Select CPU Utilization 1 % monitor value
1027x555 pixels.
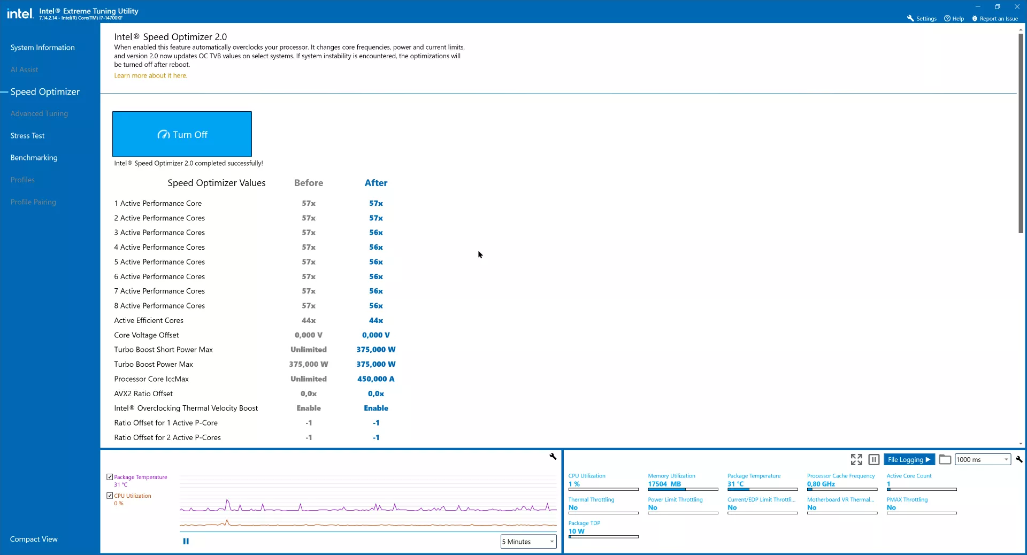(574, 484)
